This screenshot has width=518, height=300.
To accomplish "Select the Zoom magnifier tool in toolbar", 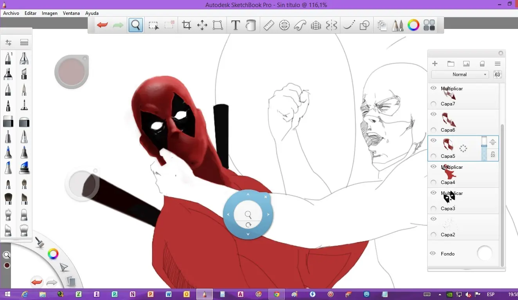I will [136, 25].
